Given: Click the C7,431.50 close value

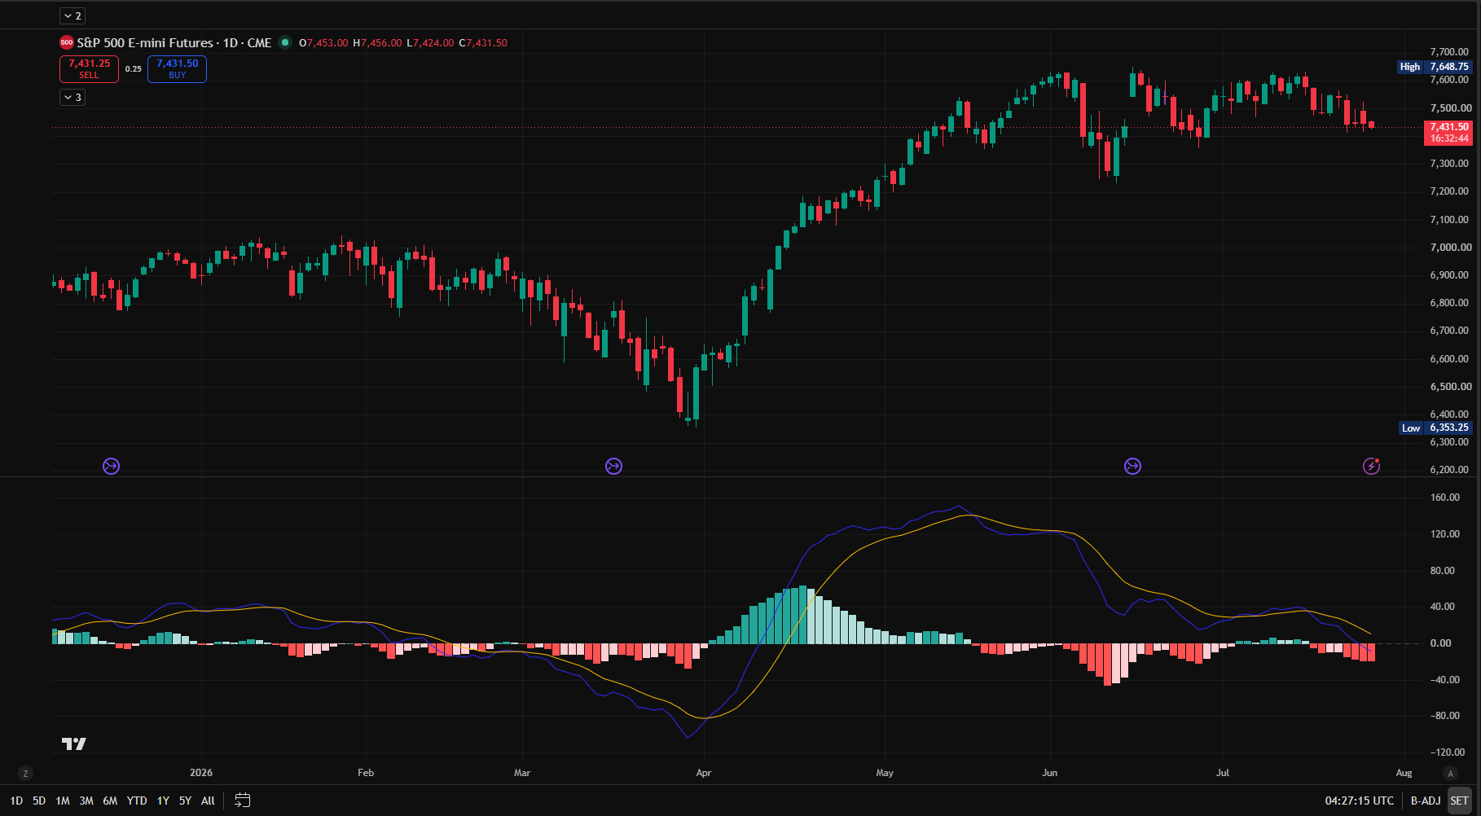Looking at the screenshot, I should pyautogui.click(x=483, y=42).
